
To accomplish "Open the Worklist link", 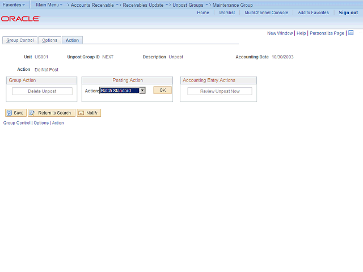I will coord(227,12).
